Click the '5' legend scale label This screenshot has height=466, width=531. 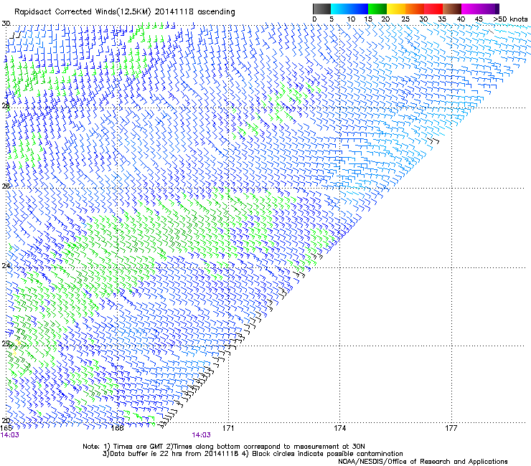click(332, 19)
